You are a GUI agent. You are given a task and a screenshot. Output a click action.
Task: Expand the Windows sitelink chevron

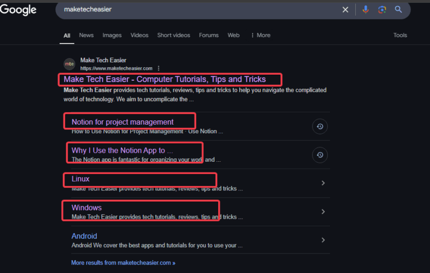pyautogui.click(x=323, y=212)
